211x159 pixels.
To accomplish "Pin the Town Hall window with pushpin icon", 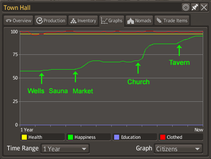I will click(195, 7).
